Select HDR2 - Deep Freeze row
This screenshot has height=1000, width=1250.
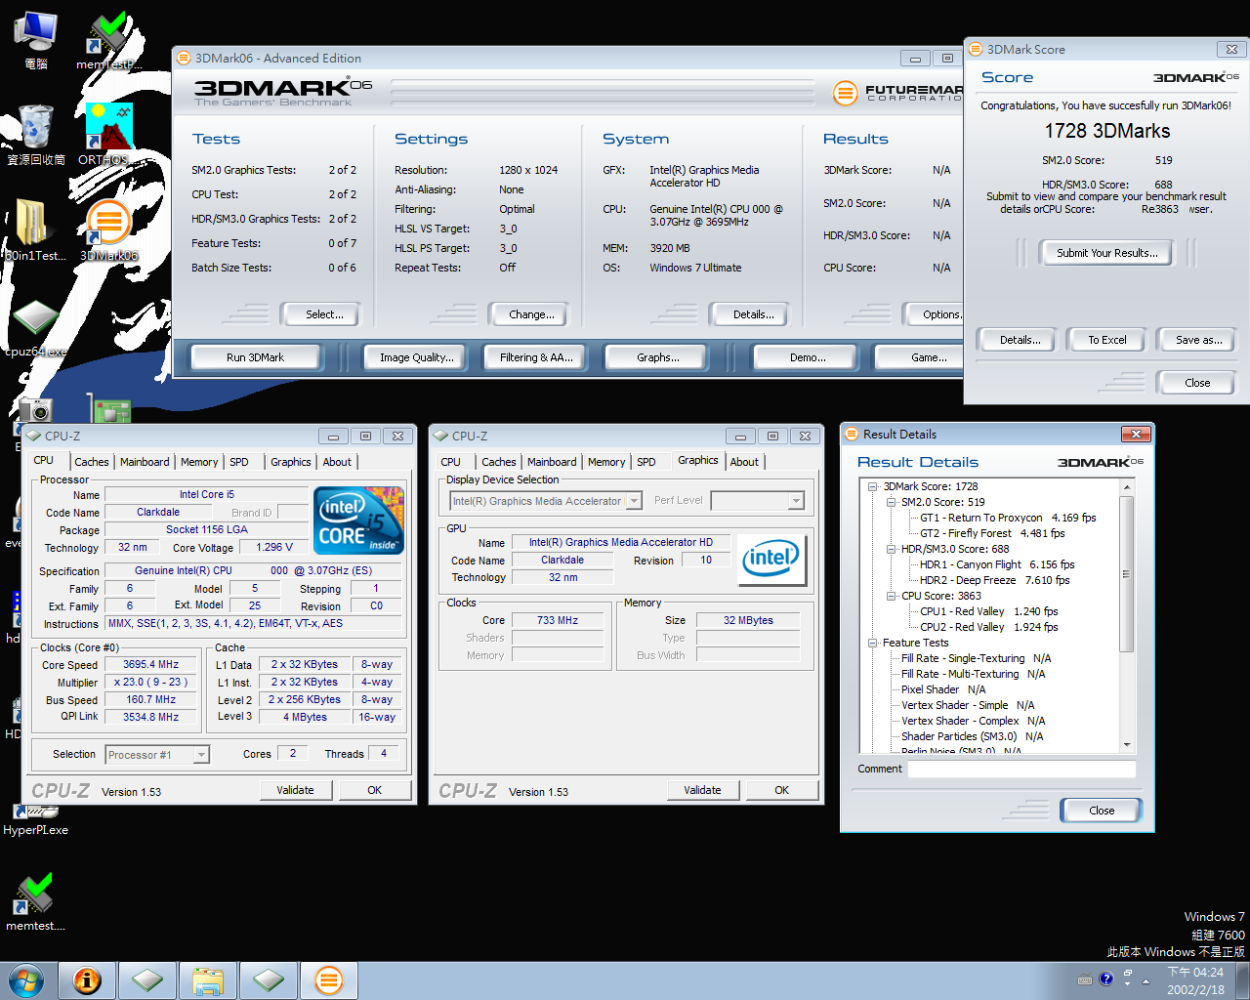click(x=994, y=580)
